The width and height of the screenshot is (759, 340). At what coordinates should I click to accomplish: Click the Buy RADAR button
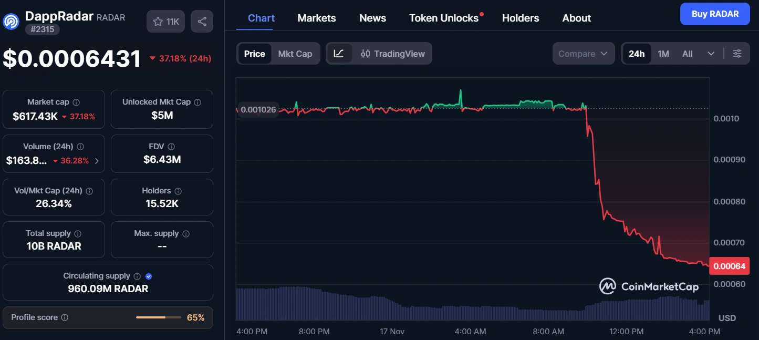(715, 14)
